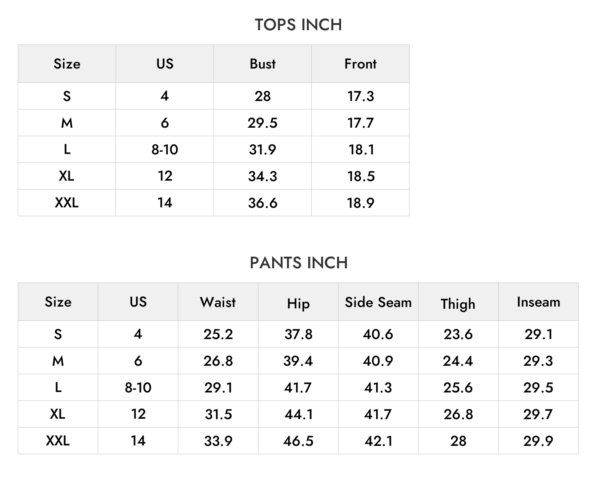Click the Waist column header
The height and width of the screenshot is (485, 596).
[218, 302]
